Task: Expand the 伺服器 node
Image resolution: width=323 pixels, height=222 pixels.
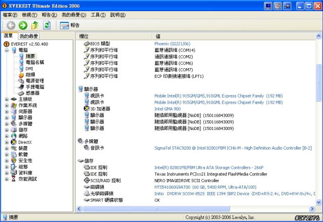Action: (7, 112)
